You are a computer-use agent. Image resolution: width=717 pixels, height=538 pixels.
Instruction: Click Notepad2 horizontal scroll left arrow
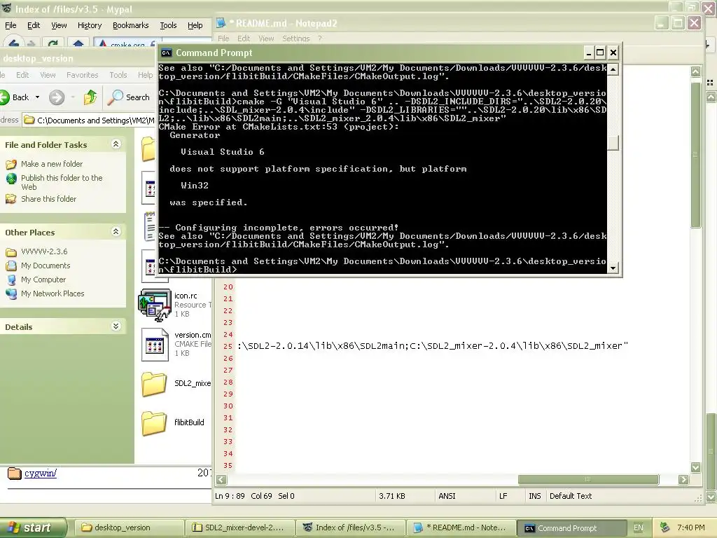(221, 479)
